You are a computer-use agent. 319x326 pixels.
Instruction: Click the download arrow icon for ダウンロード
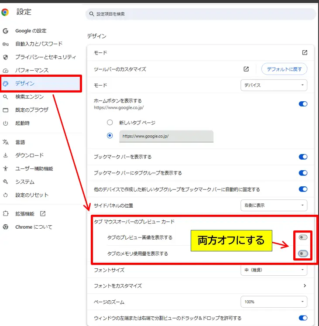click(x=6, y=155)
